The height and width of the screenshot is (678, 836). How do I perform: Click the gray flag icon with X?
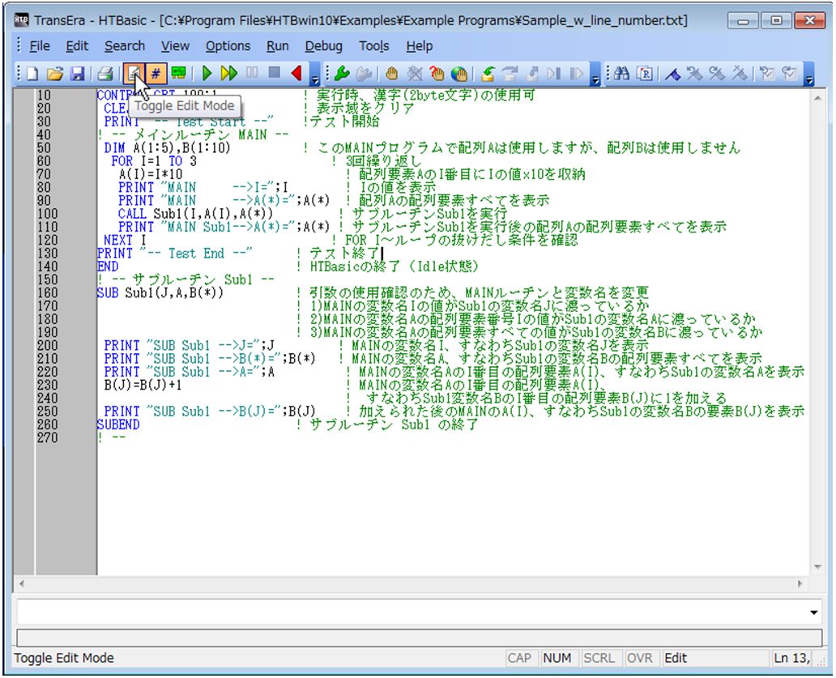coord(739,74)
